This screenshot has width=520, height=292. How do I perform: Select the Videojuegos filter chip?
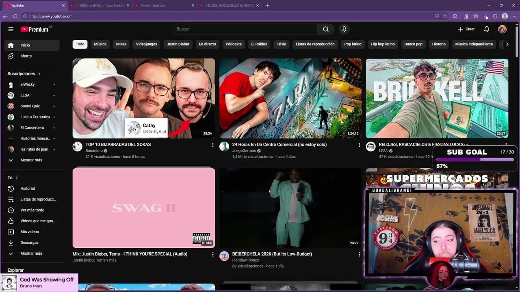click(x=146, y=44)
